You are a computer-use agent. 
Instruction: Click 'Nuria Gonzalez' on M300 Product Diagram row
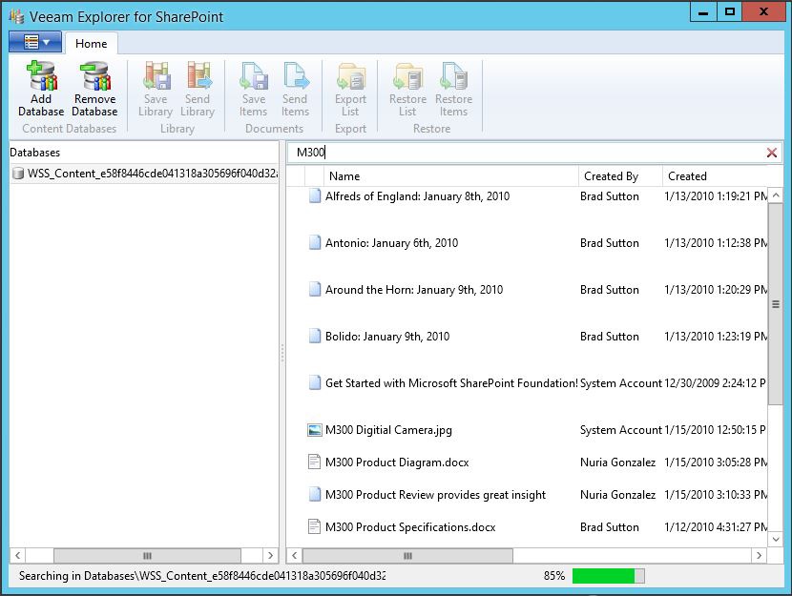pyautogui.click(x=617, y=462)
